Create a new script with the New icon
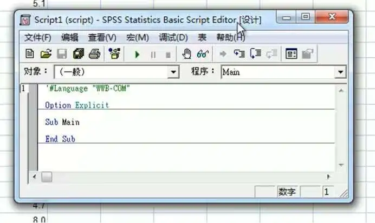The height and width of the screenshot is (223, 375). point(30,54)
